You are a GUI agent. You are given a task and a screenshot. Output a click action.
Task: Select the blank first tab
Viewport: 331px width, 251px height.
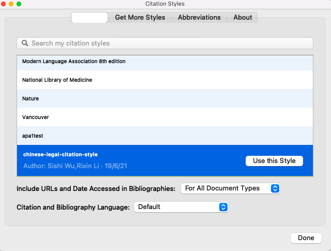coord(89,17)
